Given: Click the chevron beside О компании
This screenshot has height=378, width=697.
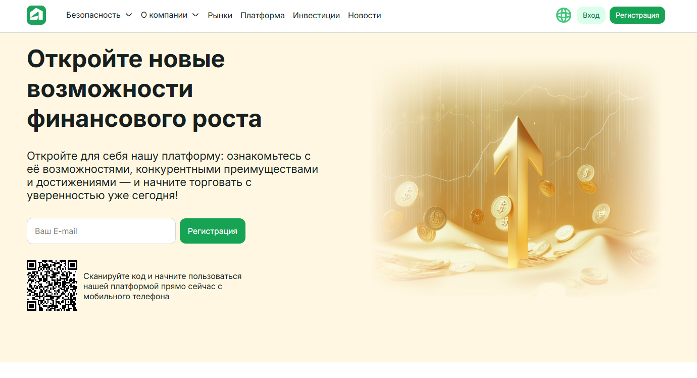Looking at the screenshot, I should [195, 15].
